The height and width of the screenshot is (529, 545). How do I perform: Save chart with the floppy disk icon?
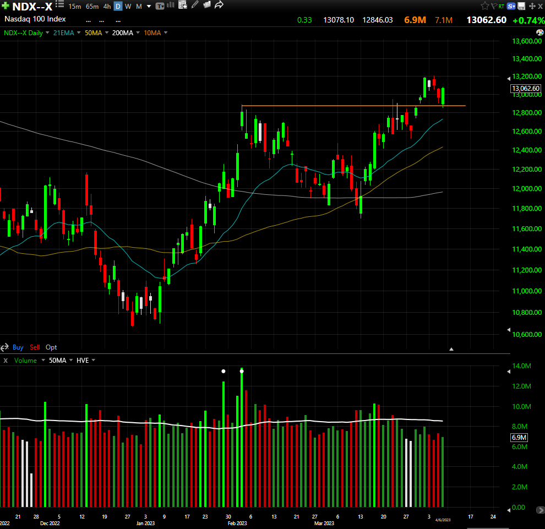[x=521, y=6]
